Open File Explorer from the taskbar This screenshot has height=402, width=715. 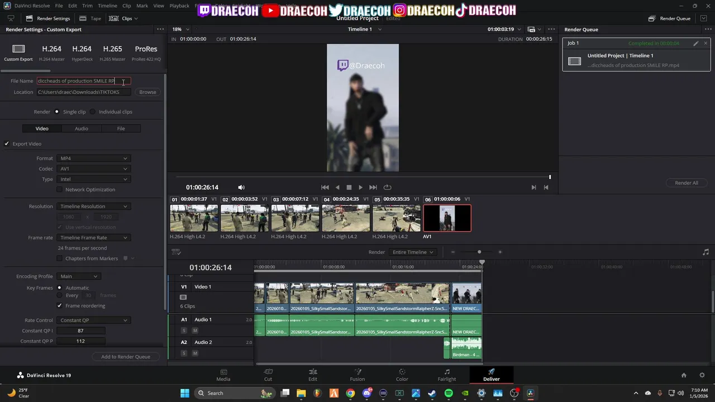coord(302,393)
